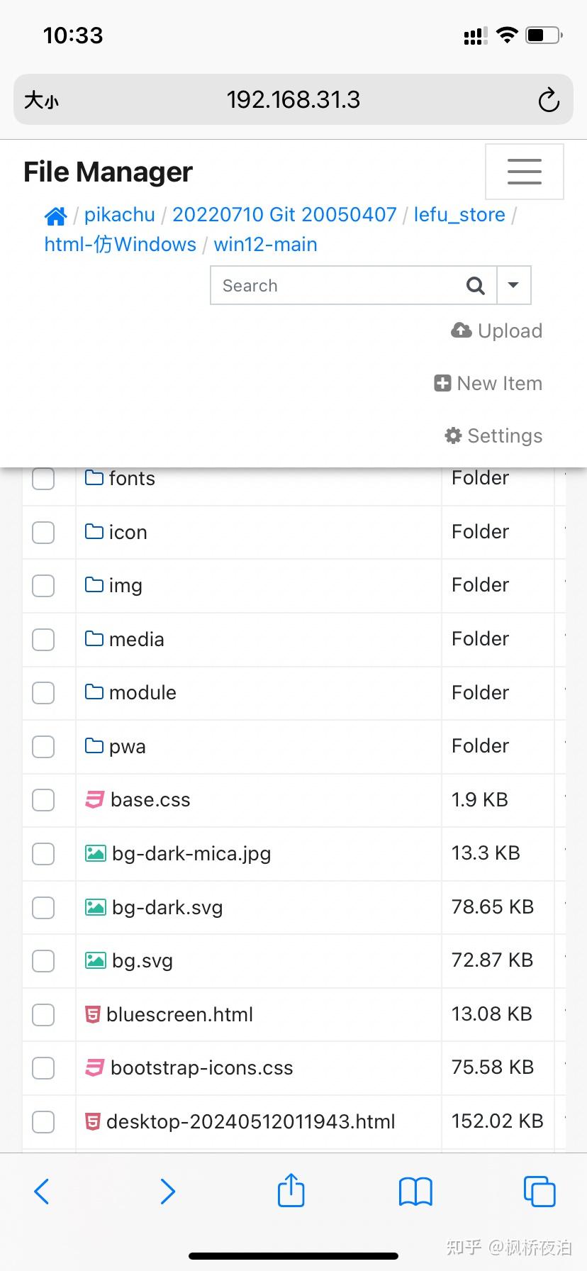Open Settings via the gear icon

tap(452, 435)
